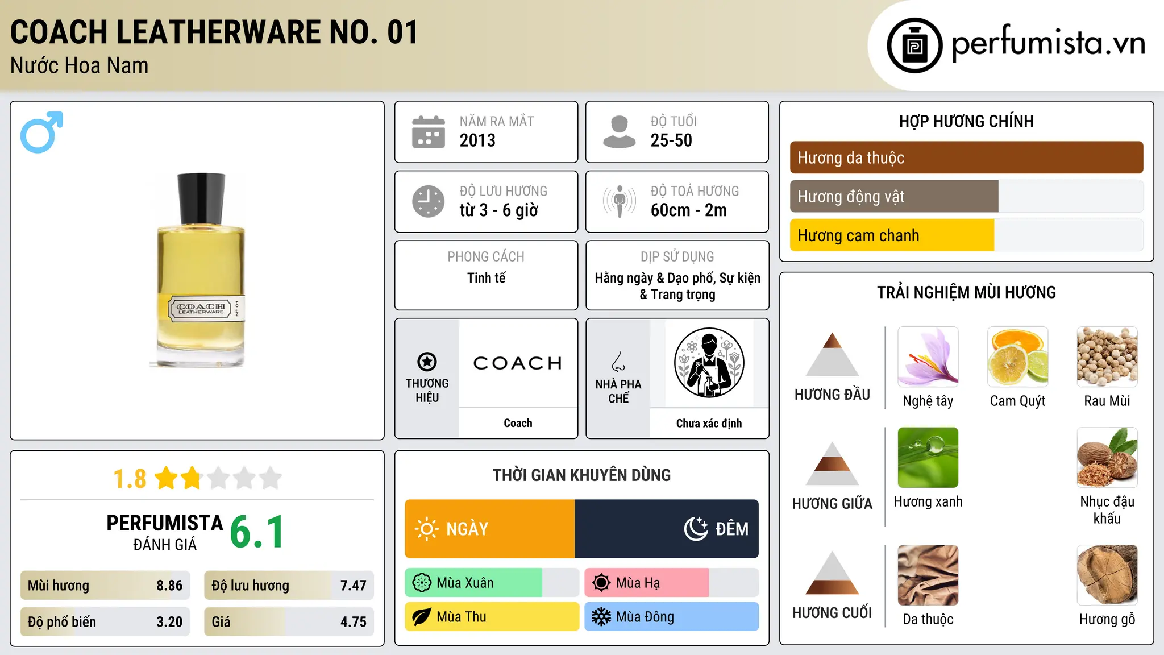
Task: Click the clock icon beside Độ lưu hương
Action: pos(428,201)
